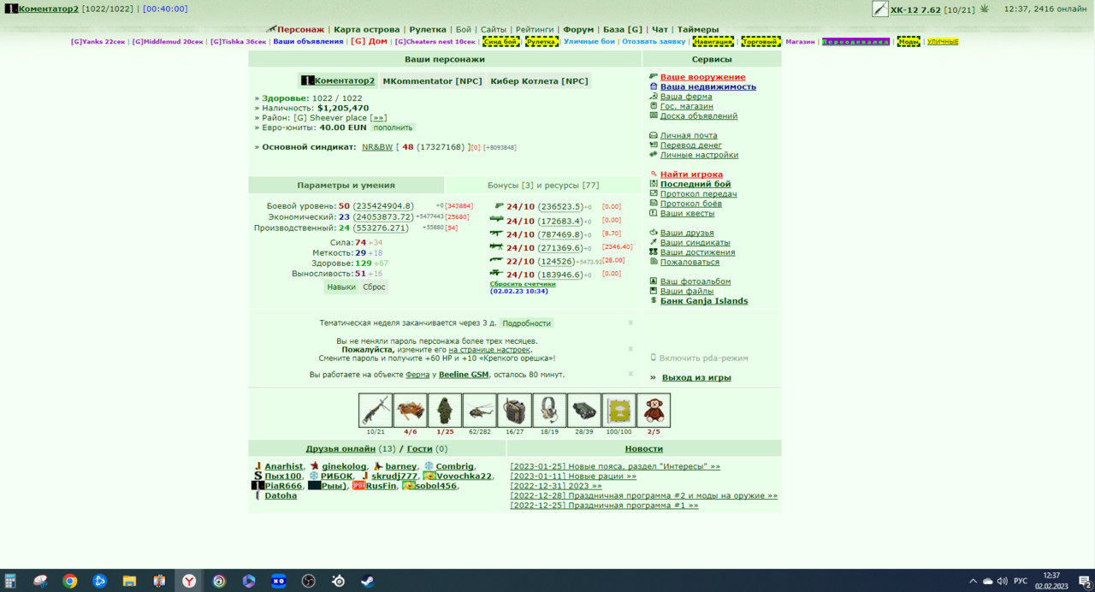The image size is (1095, 592).
Task: Open the helicopter item 62/282
Action: pos(480,411)
